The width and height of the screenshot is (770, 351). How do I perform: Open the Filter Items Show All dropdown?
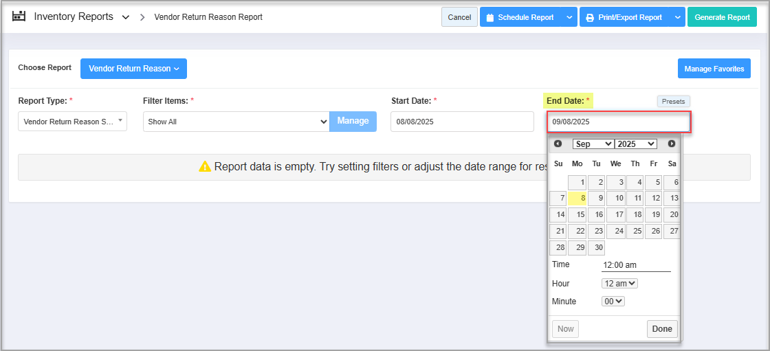click(x=236, y=122)
